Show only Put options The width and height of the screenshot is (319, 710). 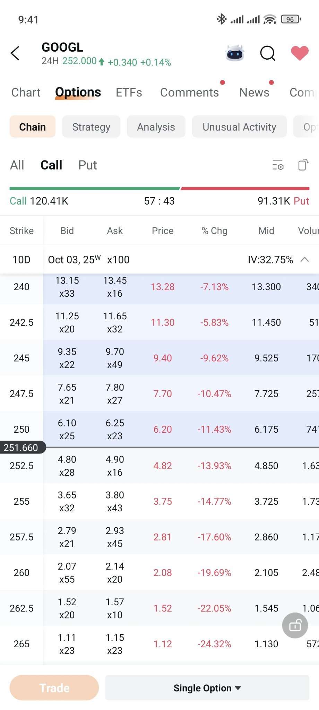(87, 165)
